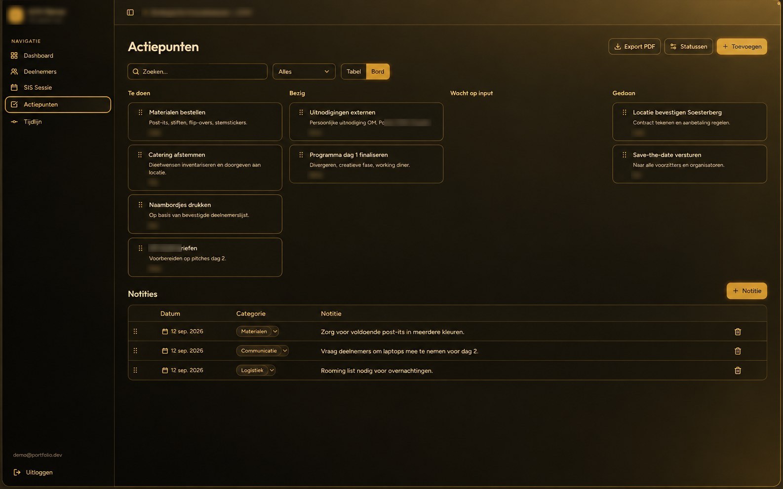This screenshot has height=489, width=783.
Task: Select the Actiepunten sidebar item
Action: pyautogui.click(x=58, y=105)
